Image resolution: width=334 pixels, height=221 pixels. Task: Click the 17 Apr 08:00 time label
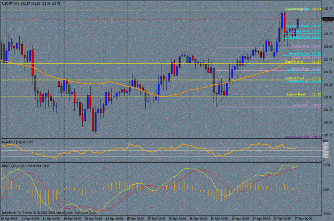[x=282, y=218]
